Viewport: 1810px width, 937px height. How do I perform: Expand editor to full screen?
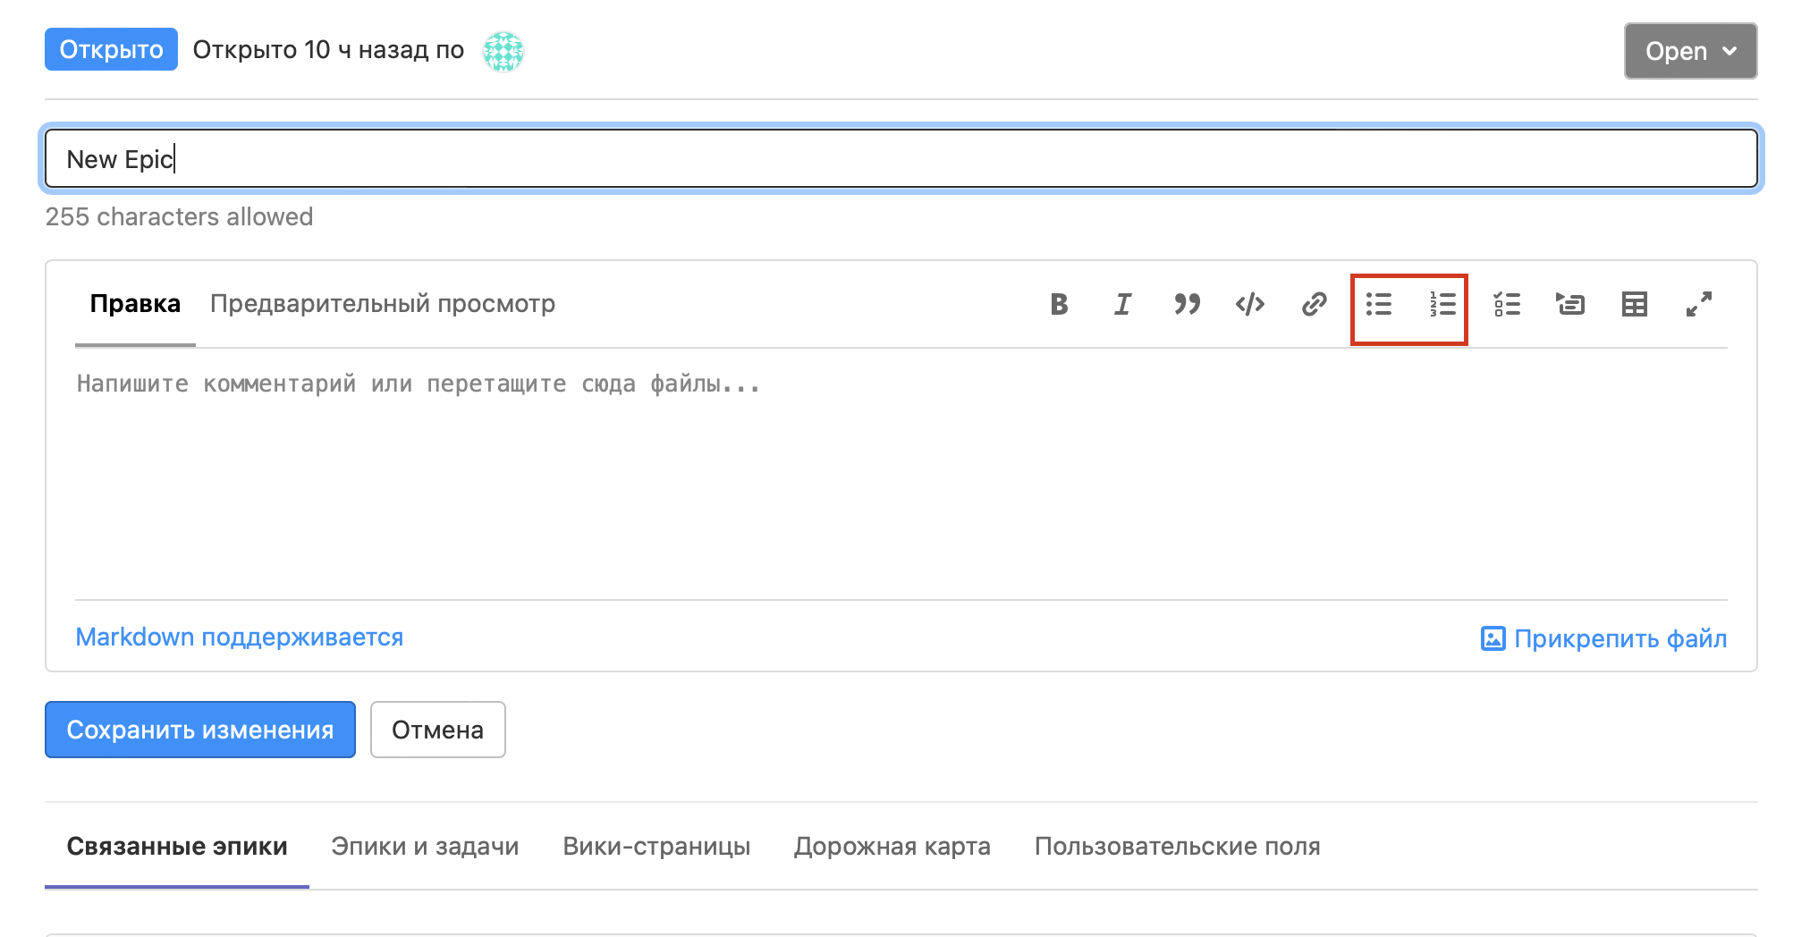pyautogui.click(x=1698, y=305)
